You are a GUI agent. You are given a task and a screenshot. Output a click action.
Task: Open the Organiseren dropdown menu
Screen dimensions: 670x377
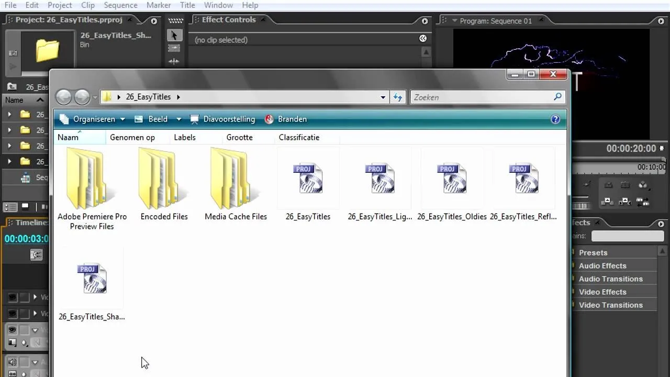click(x=92, y=119)
